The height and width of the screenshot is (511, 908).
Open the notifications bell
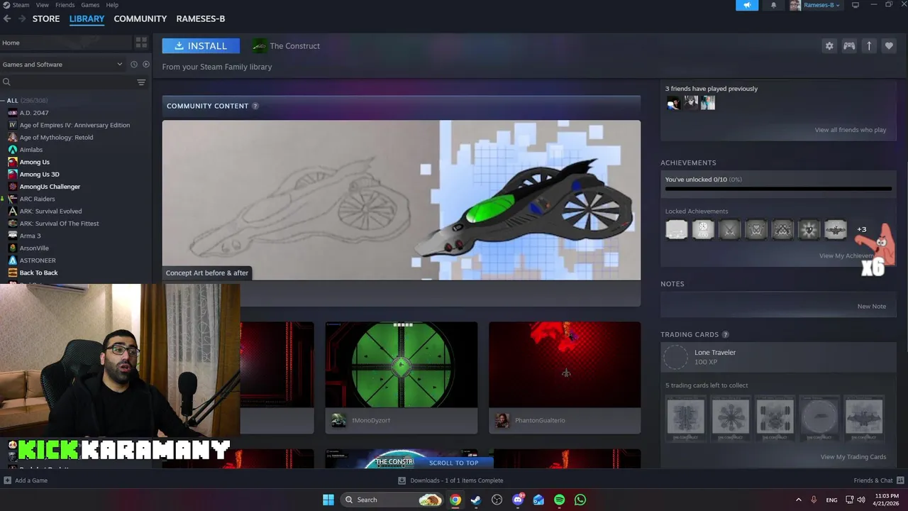tap(773, 5)
